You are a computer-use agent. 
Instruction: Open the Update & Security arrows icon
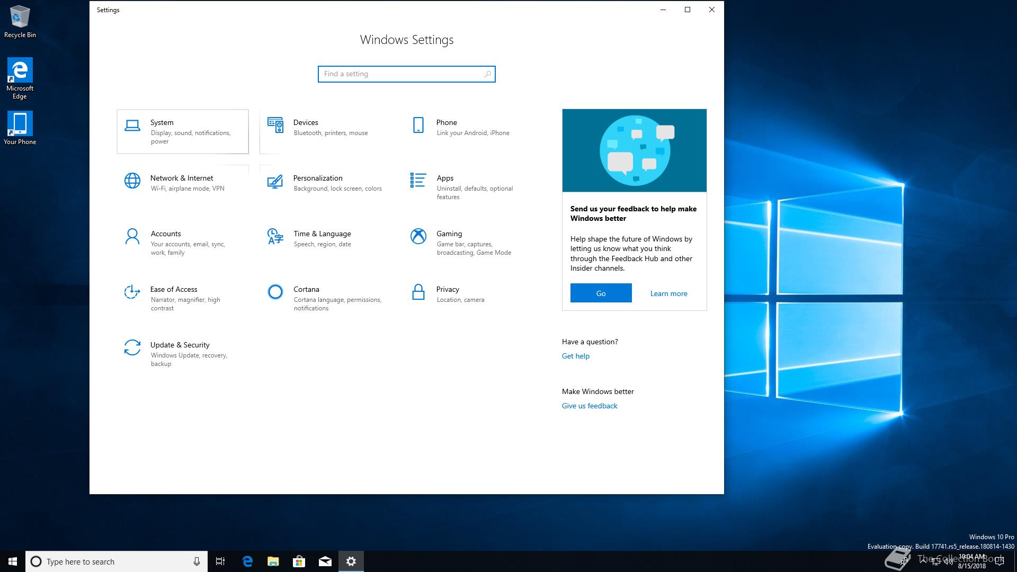click(132, 347)
